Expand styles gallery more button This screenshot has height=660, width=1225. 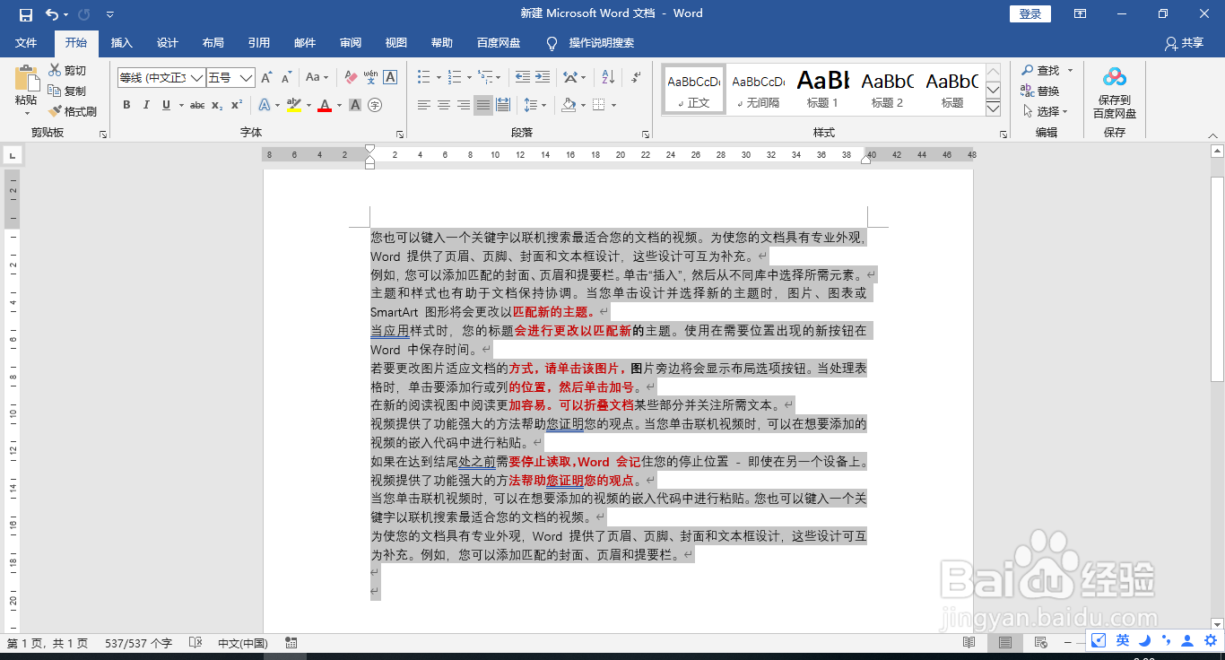click(993, 109)
